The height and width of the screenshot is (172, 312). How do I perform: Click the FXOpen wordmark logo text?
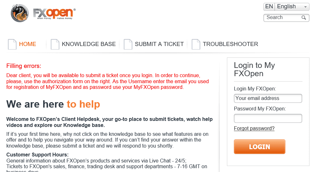[54, 14]
